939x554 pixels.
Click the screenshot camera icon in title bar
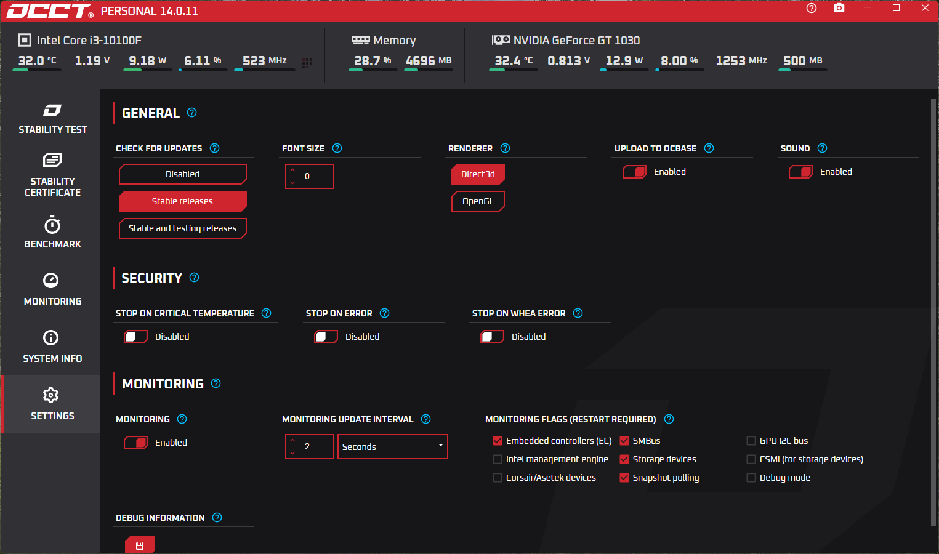coord(839,8)
